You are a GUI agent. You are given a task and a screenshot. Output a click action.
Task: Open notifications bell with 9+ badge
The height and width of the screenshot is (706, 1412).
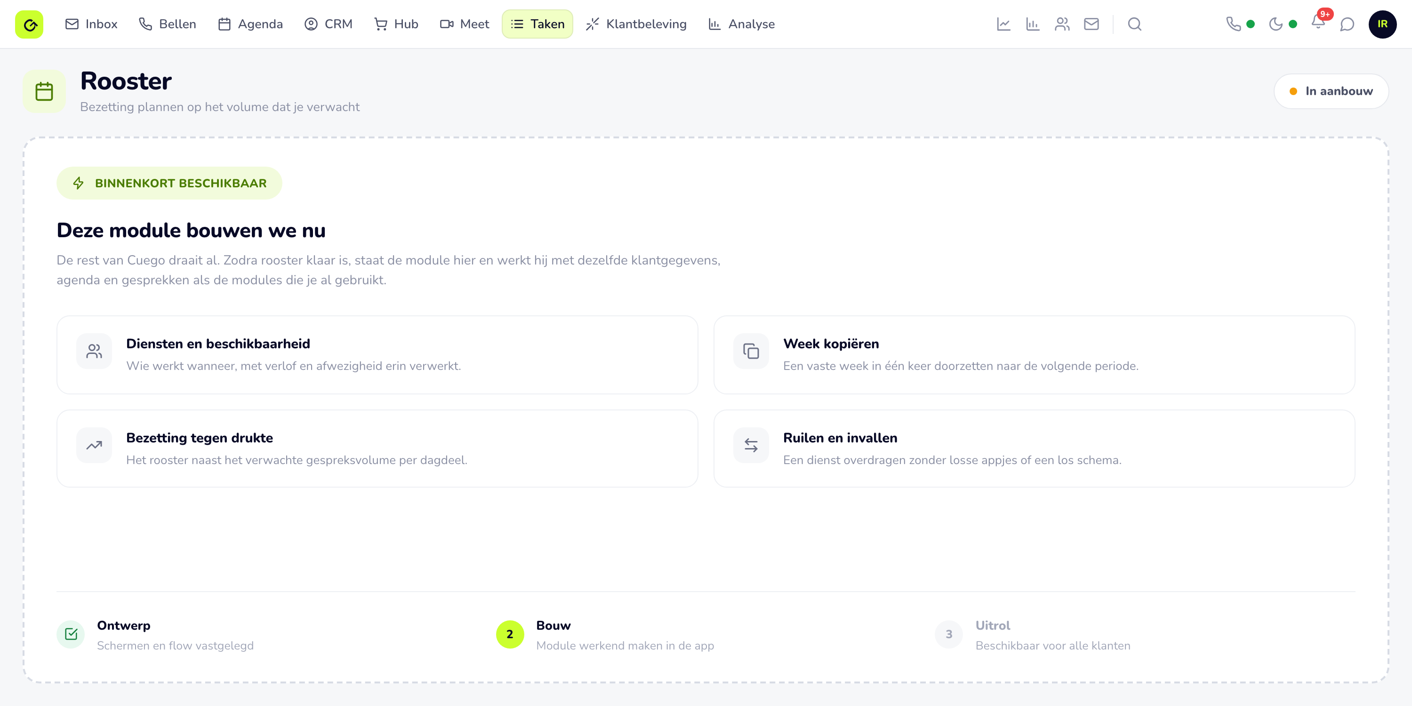point(1319,23)
